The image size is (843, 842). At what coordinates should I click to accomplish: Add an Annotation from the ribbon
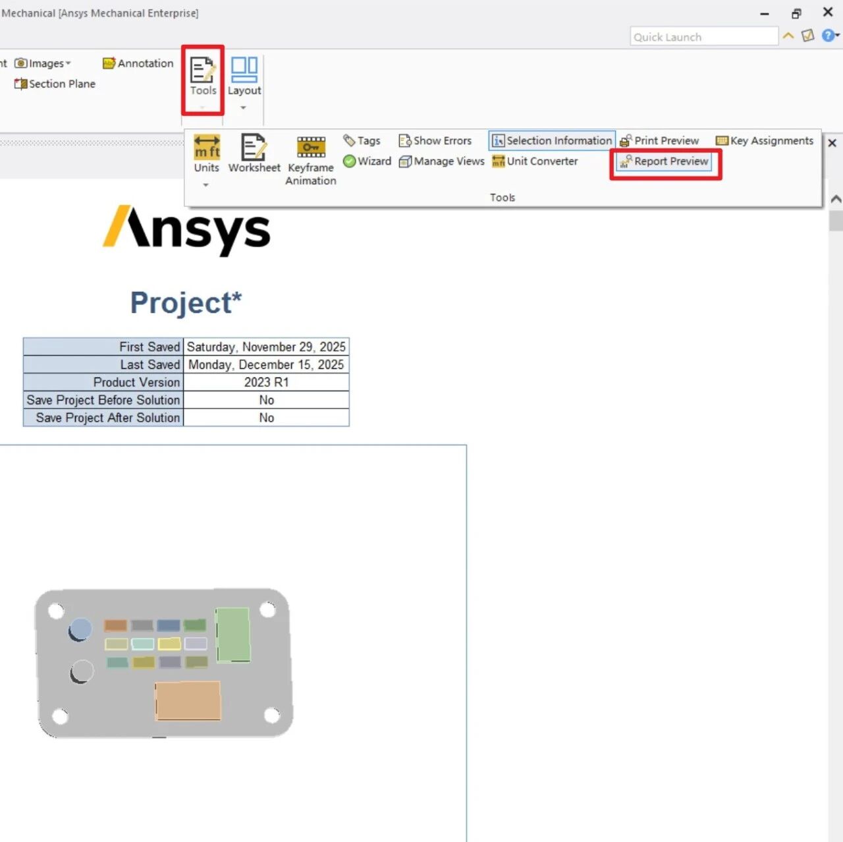(138, 63)
